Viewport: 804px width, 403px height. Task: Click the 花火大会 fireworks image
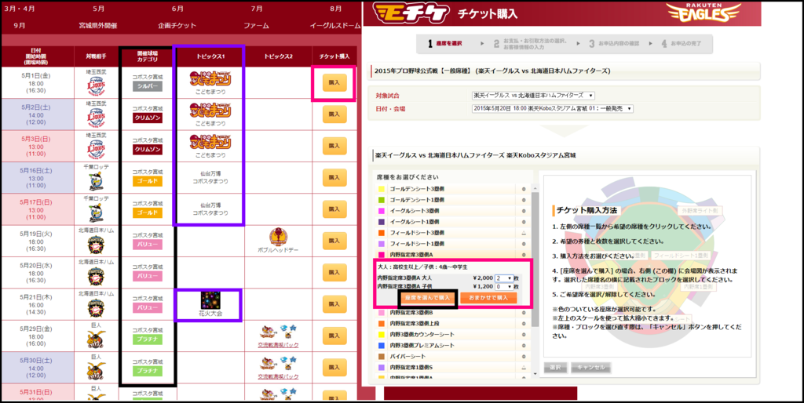coord(210,300)
